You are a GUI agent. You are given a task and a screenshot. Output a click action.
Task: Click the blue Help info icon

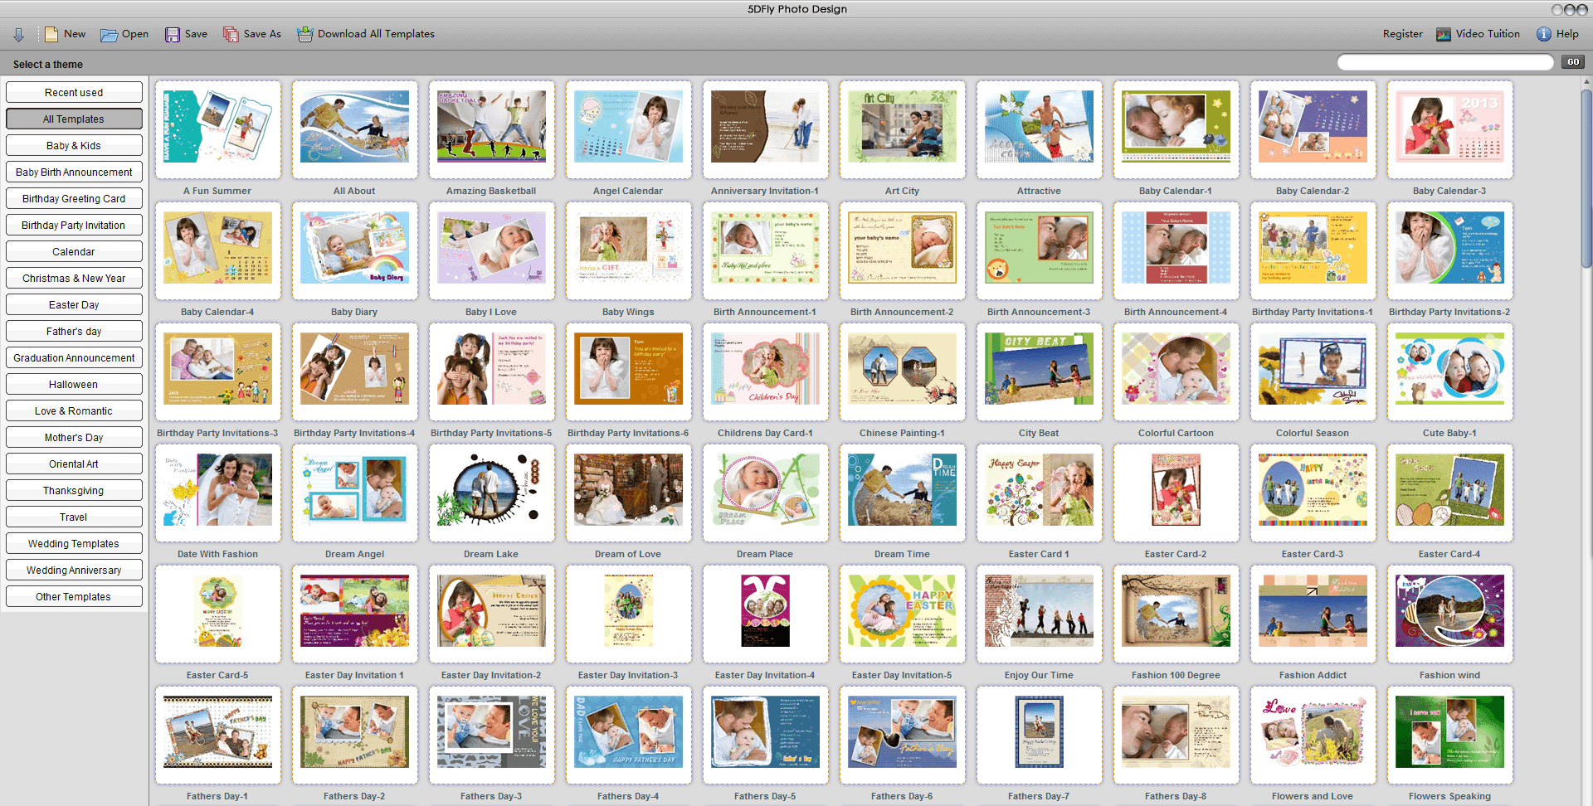(x=1543, y=35)
